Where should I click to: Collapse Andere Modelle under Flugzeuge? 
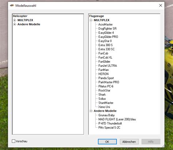(x=91, y=111)
